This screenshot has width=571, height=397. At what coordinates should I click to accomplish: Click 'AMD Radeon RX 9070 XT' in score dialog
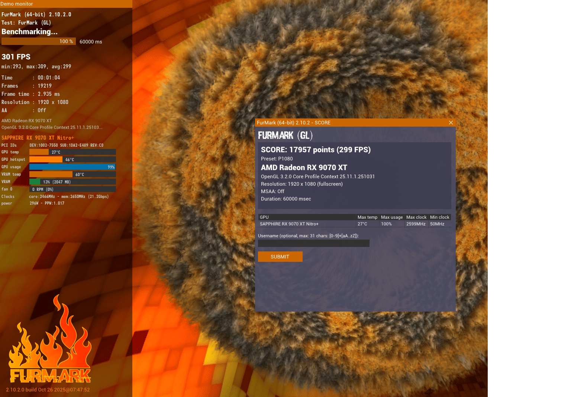(304, 167)
